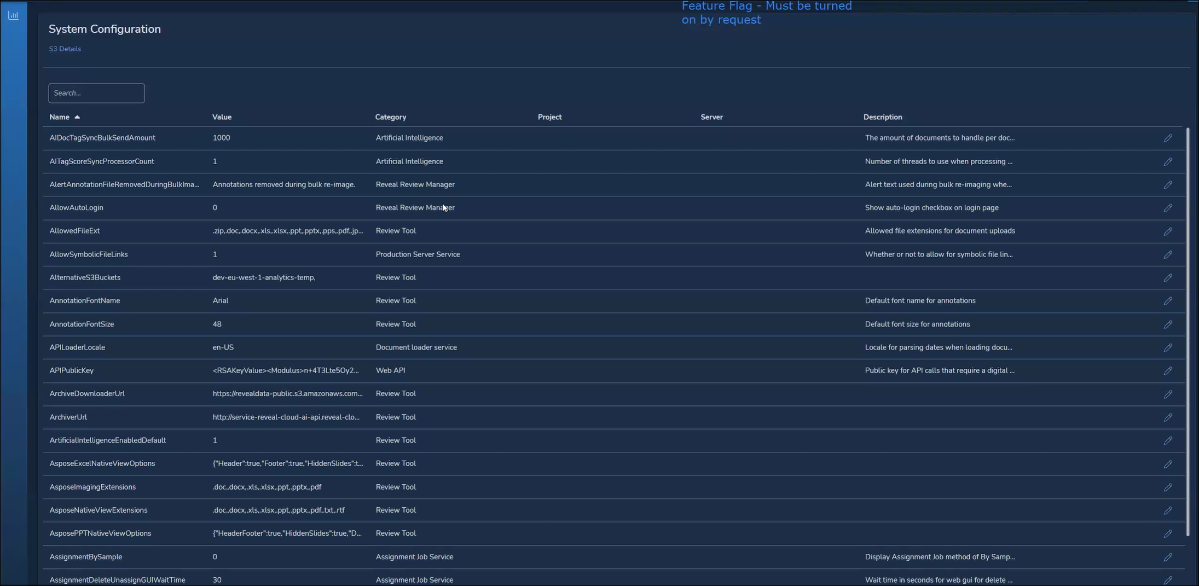
Task: Select 'Allowed file extensions for document uploads' description
Action: tap(940, 231)
